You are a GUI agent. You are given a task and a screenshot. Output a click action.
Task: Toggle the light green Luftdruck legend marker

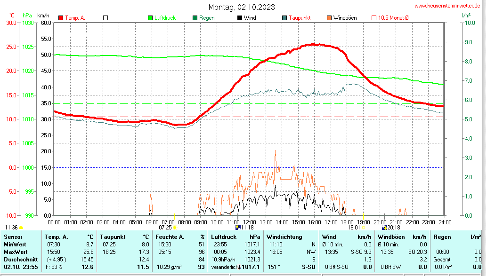(x=150, y=18)
